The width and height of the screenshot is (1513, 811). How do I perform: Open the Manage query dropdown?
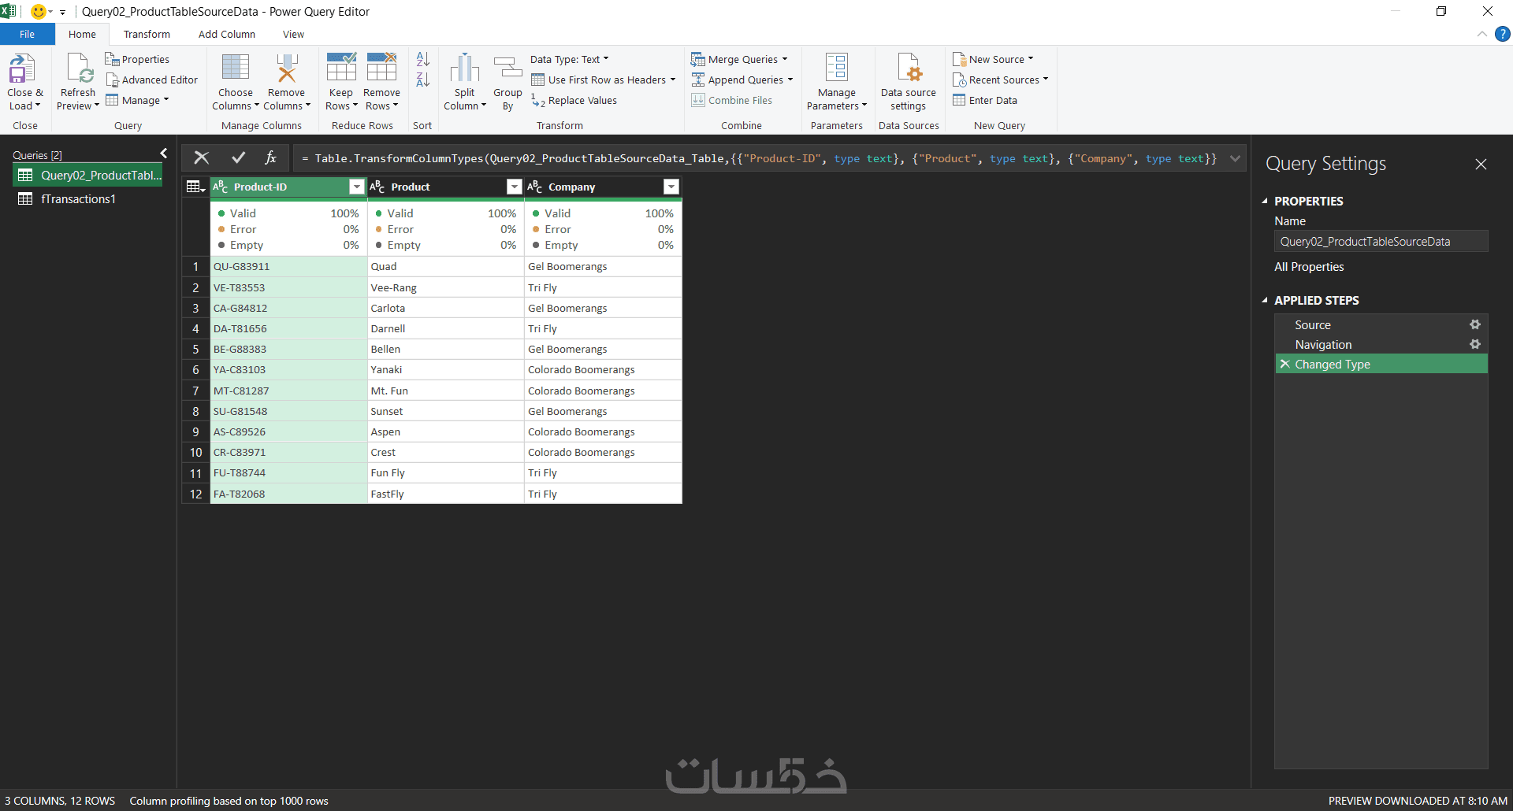click(138, 100)
